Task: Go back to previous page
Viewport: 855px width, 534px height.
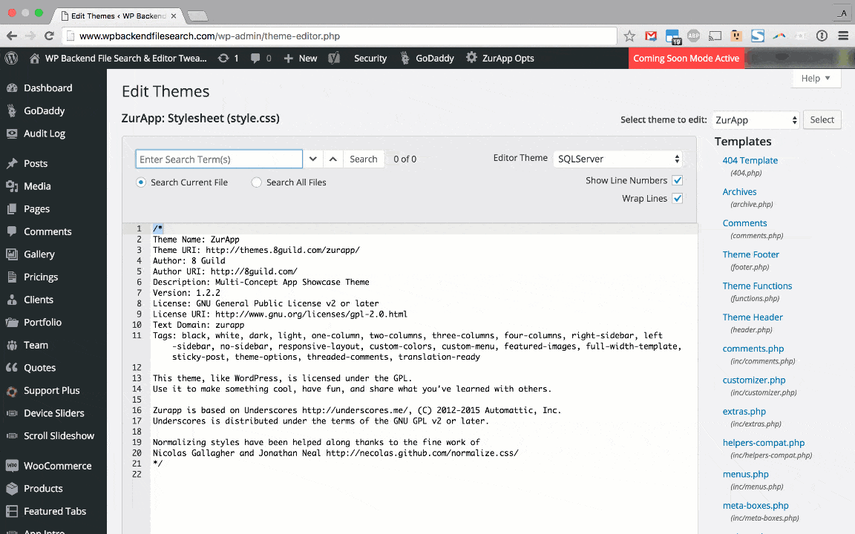Action: (x=11, y=36)
